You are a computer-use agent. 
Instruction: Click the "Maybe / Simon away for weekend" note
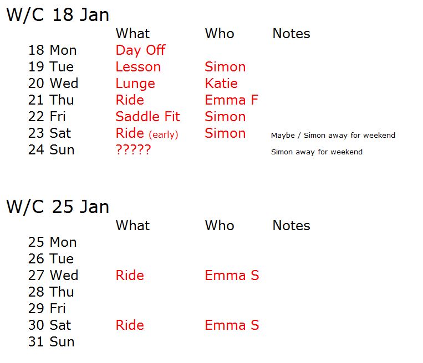[333, 136]
